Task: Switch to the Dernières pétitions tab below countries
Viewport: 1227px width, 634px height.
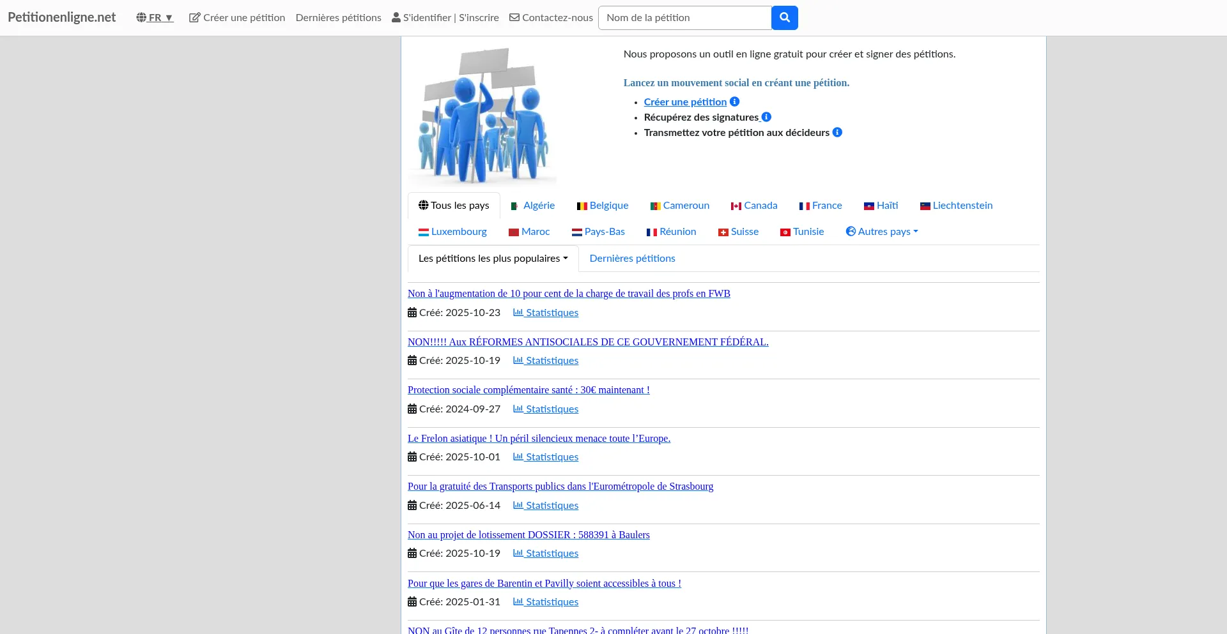Action: 632,259
